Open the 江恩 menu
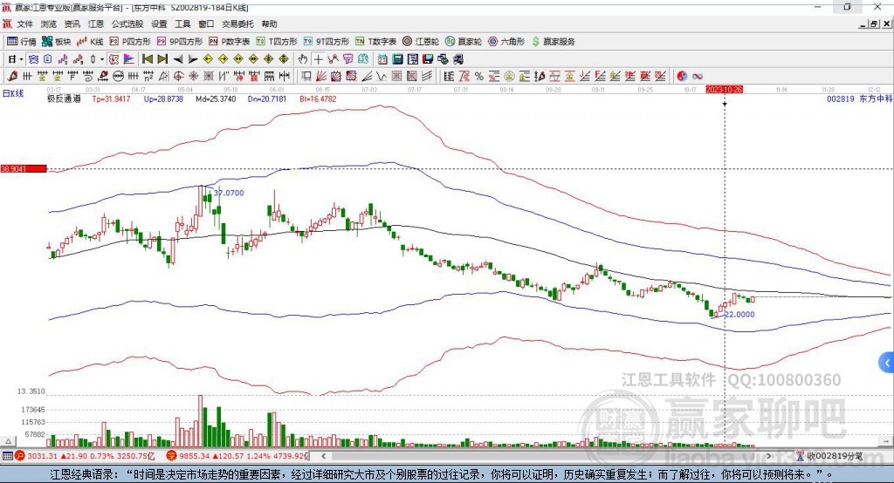Image resolution: width=894 pixels, height=483 pixels. click(x=96, y=24)
